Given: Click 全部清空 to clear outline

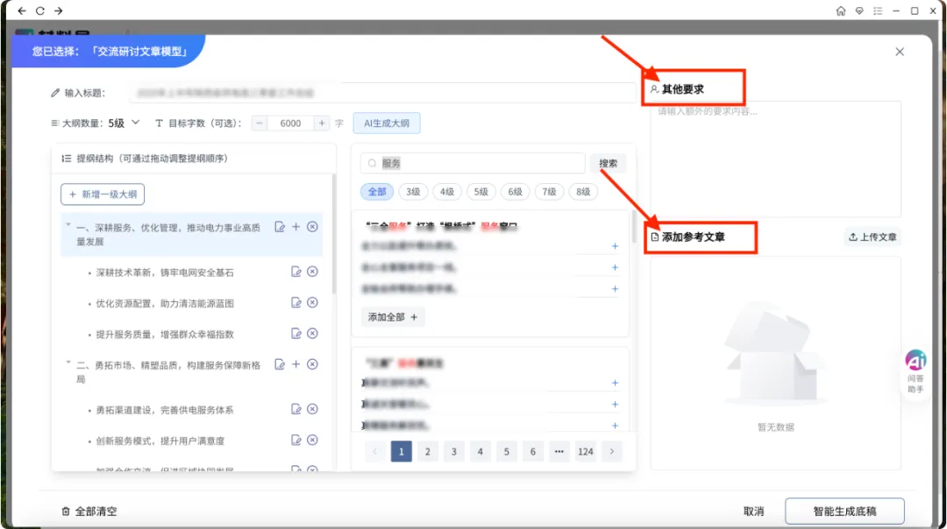Looking at the screenshot, I should tap(89, 511).
